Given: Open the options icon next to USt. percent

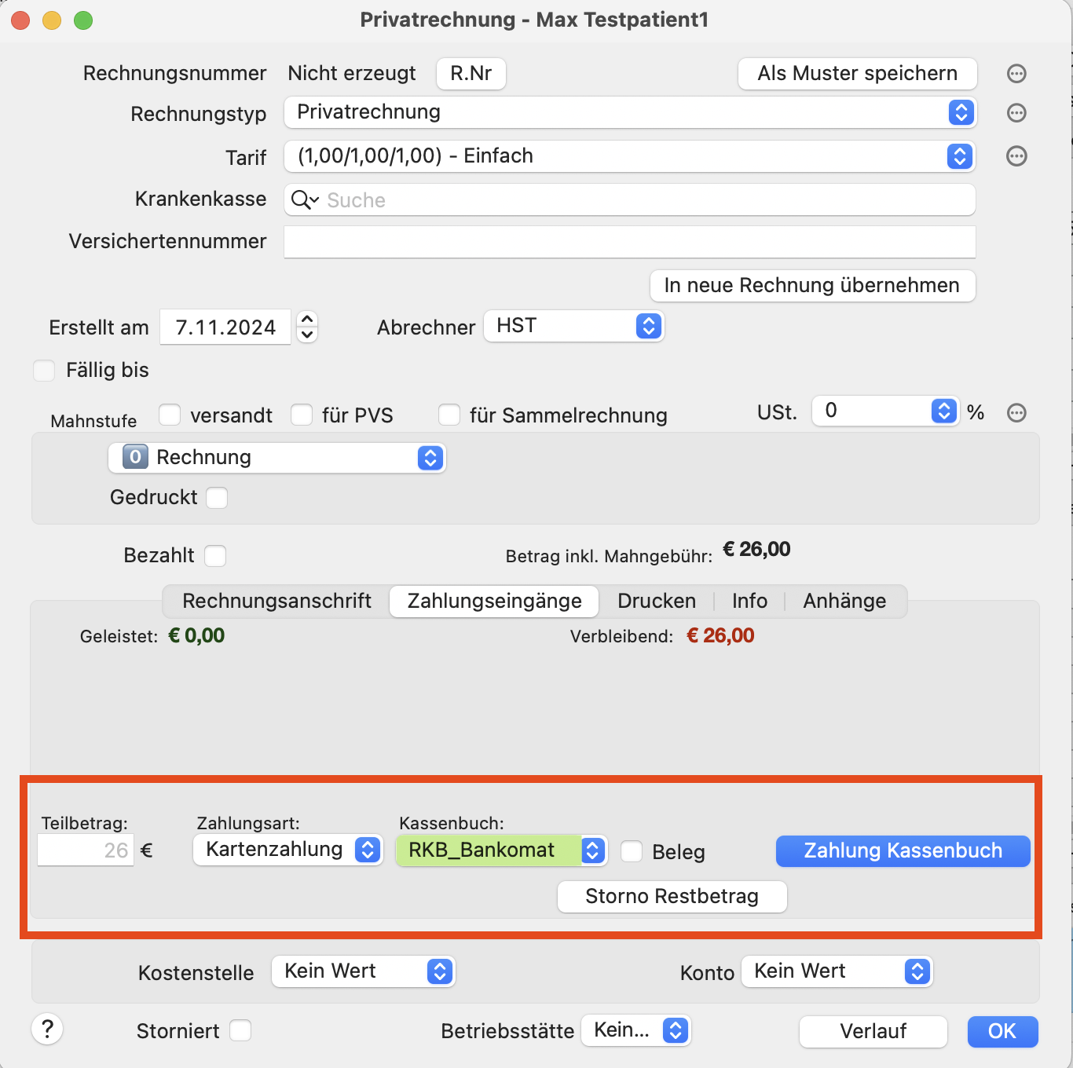Looking at the screenshot, I should pos(1016,413).
